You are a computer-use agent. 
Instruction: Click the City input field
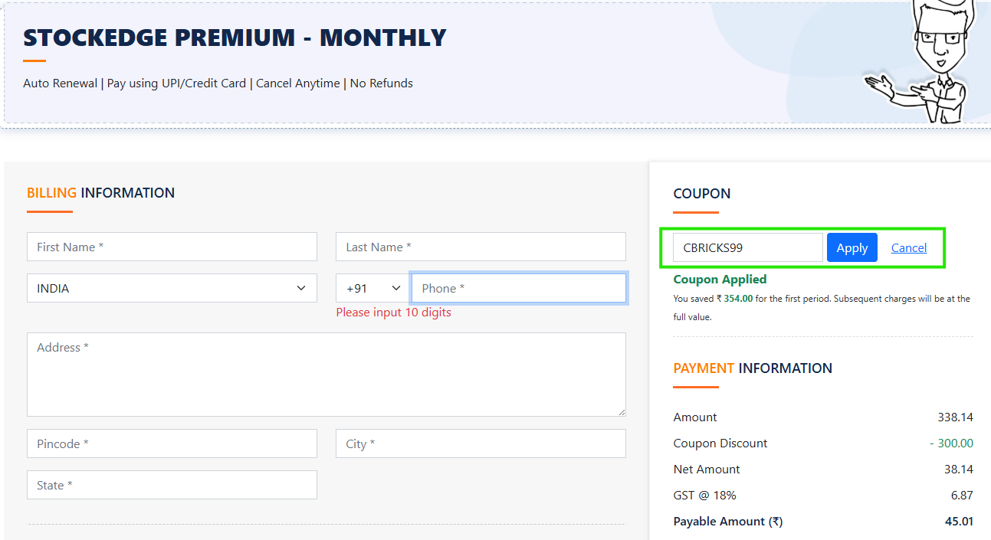pos(481,443)
